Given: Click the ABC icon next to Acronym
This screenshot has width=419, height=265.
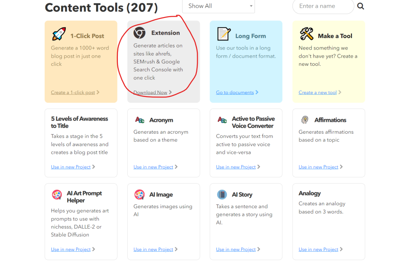Looking at the screenshot, I should (140, 120).
